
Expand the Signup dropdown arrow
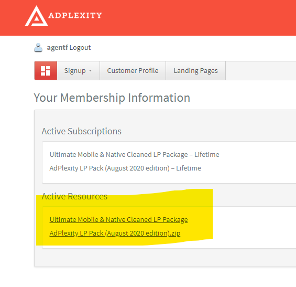pos(91,71)
